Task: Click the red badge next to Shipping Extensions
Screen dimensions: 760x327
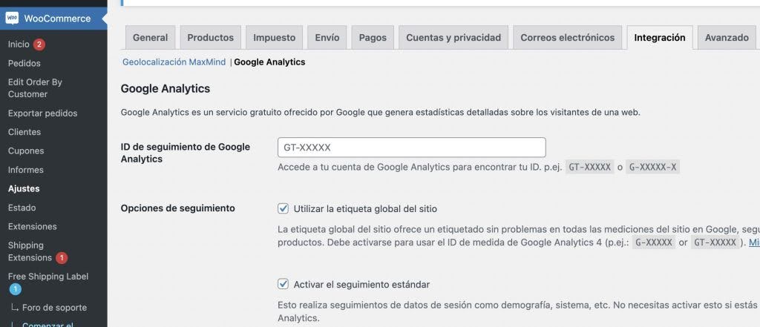Action: pos(62,258)
